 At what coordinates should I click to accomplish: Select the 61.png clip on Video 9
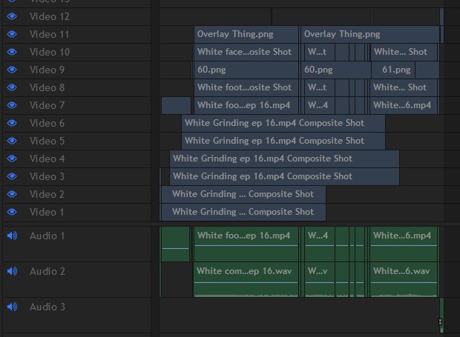click(393, 70)
